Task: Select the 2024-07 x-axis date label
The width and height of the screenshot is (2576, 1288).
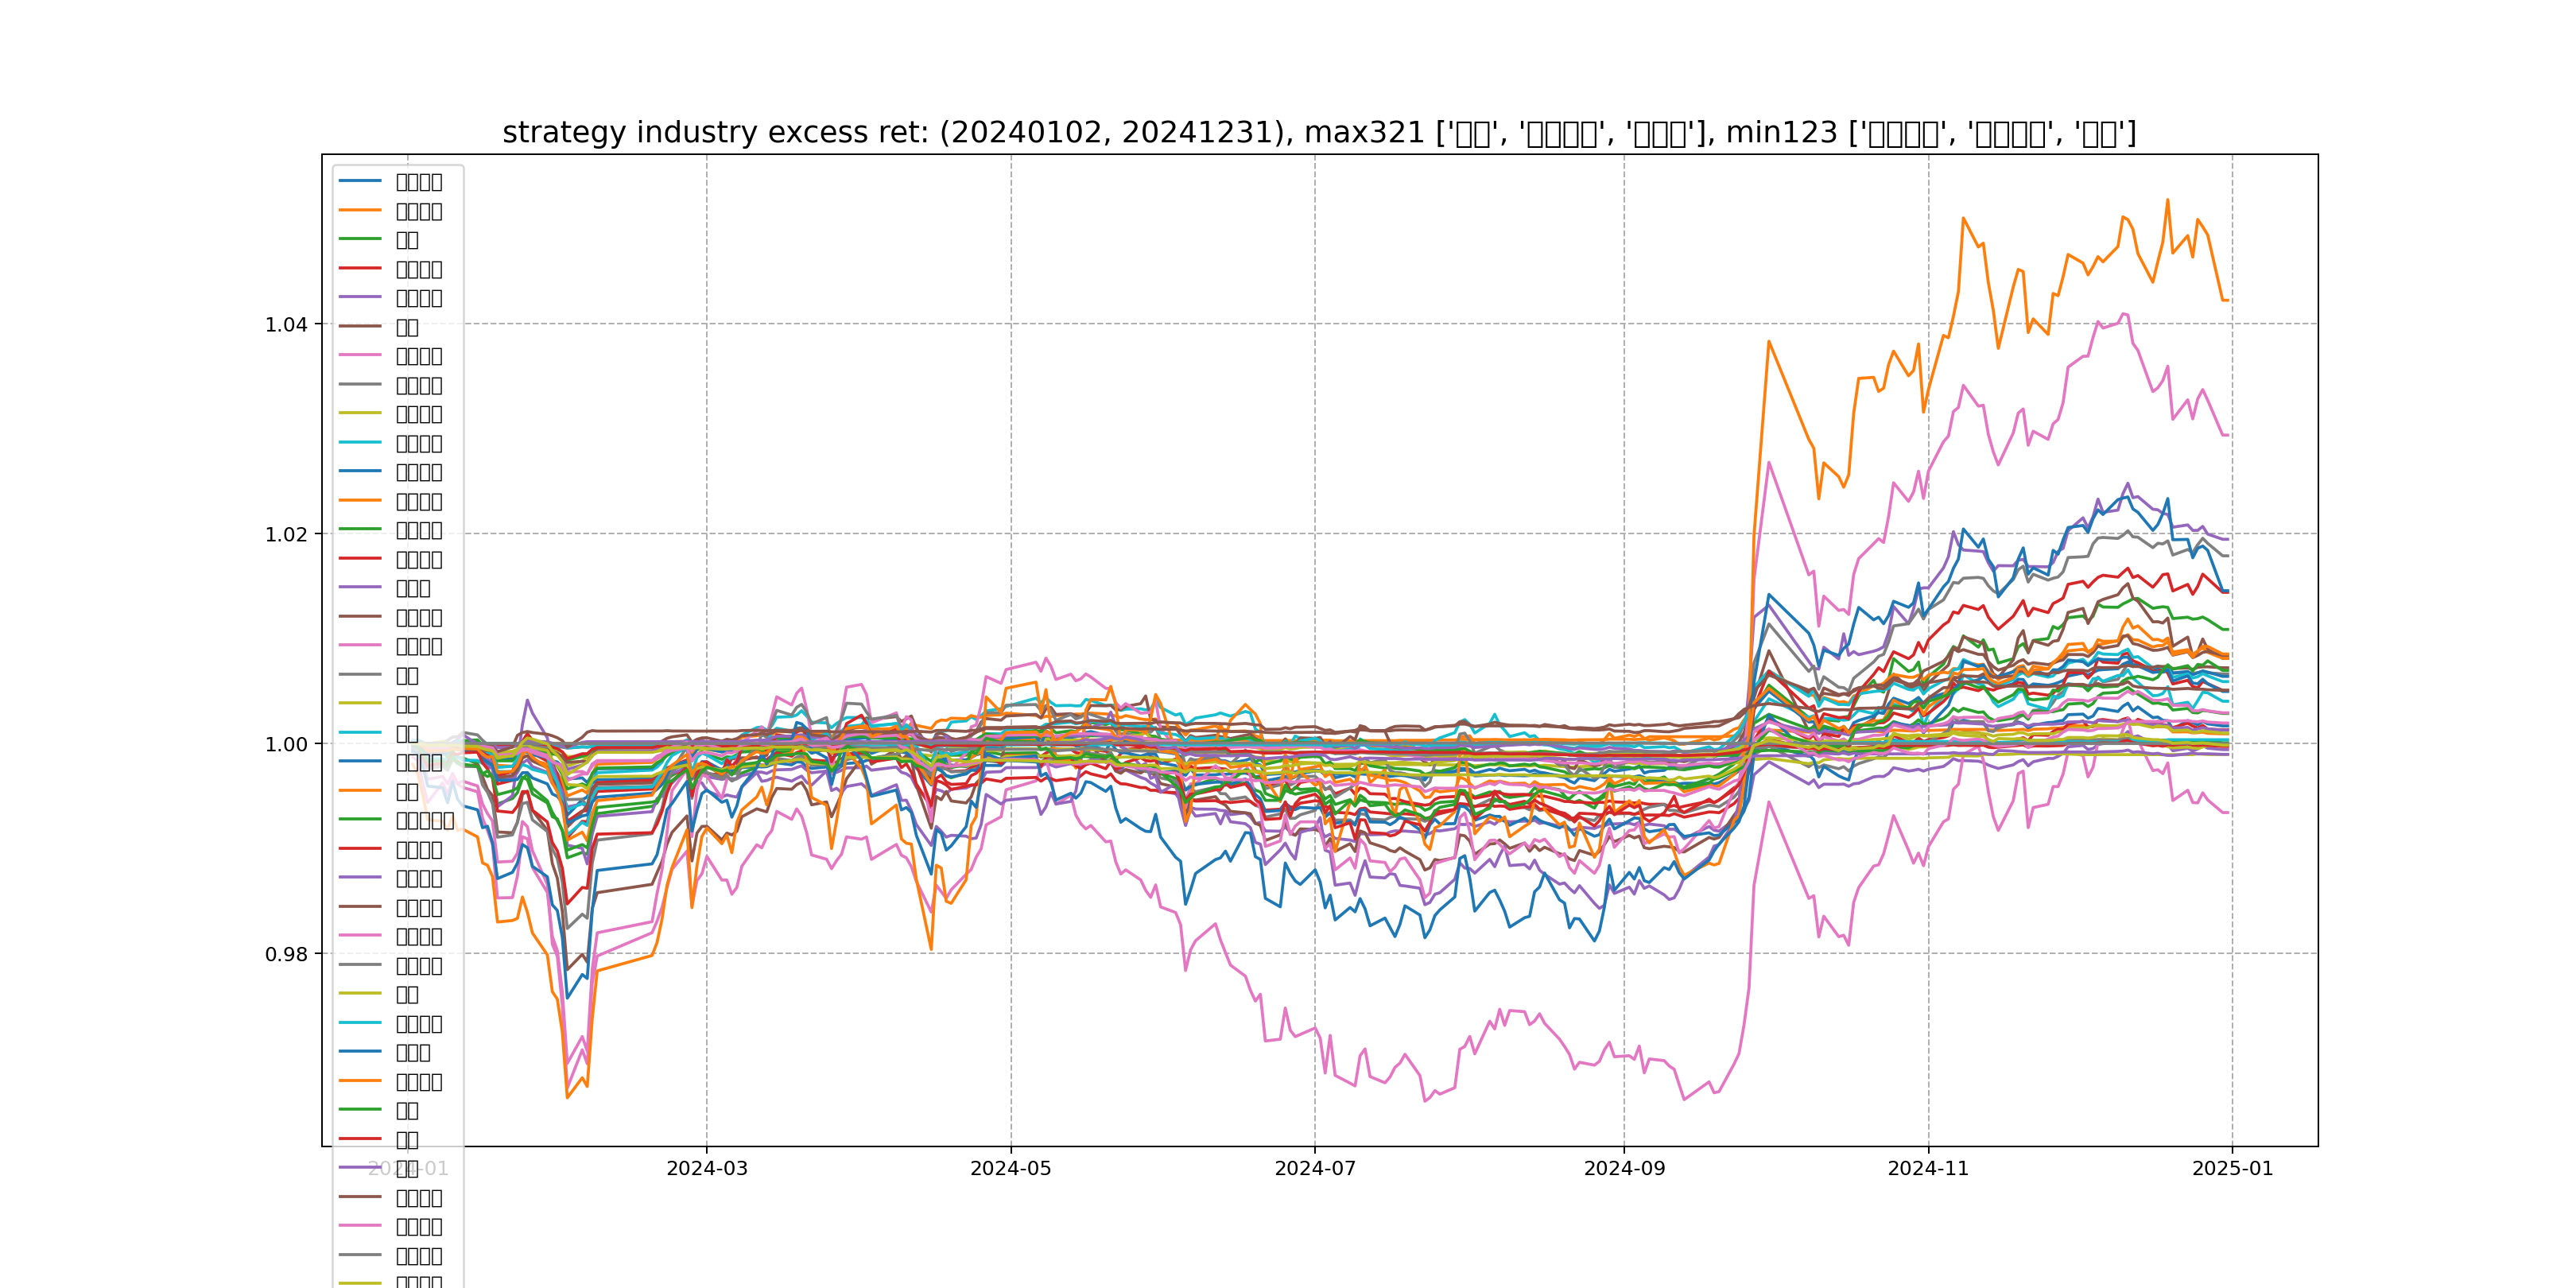Action: pos(1315,1168)
